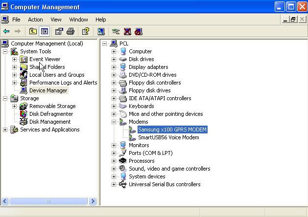Select Disk Management in the tree
308x217 pixels.
(49, 122)
